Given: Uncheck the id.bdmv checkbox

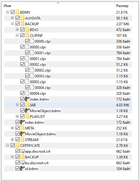Looking at the screenshot, I should click(x=17, y=169).
